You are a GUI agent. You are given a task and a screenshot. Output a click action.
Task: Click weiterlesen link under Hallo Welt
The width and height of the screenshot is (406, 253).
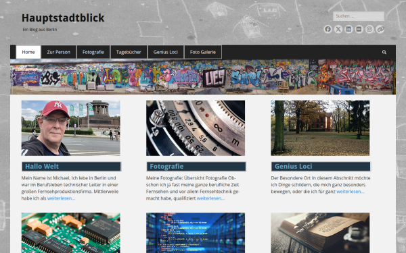[x=61, y=198]
